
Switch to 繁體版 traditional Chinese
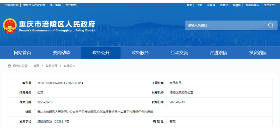[x=237, y=5]
